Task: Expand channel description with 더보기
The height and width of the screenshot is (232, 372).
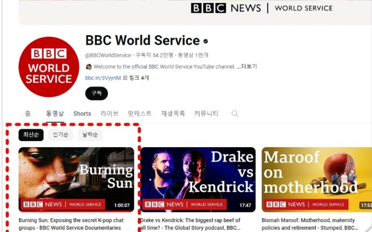Action: tap(249, 67)
